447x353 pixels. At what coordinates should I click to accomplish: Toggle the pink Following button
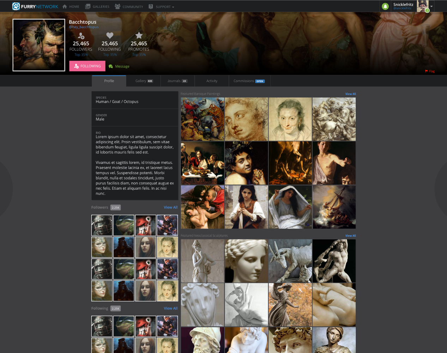pos(87,66)
